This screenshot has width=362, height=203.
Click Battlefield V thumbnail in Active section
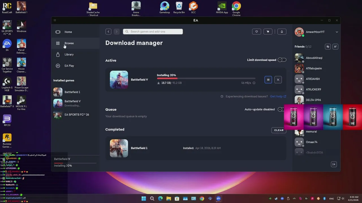pyautogui.click(x=119, y=80)
